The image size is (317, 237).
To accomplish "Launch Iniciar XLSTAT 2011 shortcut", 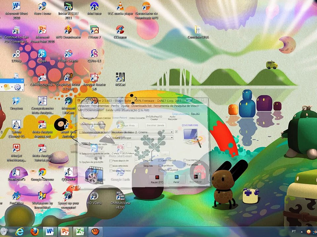I will click(x=68, y=11).
